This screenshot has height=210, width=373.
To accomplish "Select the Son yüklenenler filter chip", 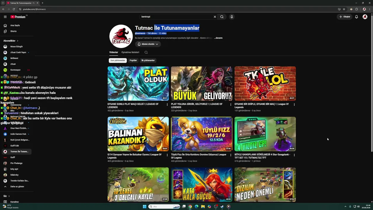I will tap(118, 60).
